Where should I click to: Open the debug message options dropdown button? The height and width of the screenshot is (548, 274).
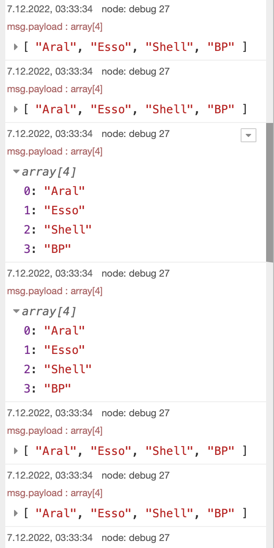click(x=248, y=136)
